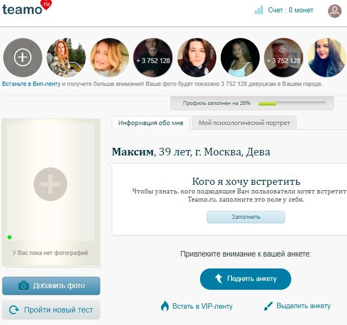Click the flame icon for VIP-лента

pyautogui.click(x=165, y=306)
